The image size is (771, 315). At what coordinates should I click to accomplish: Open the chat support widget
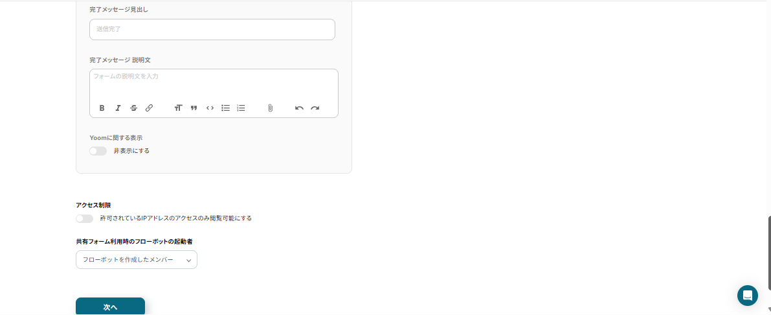tap(748, 296)
